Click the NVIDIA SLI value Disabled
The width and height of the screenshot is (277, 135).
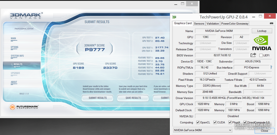[x=233, y=116]
